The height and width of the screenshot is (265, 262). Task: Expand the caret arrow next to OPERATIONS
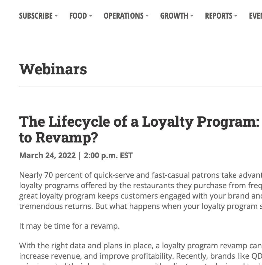147,16
